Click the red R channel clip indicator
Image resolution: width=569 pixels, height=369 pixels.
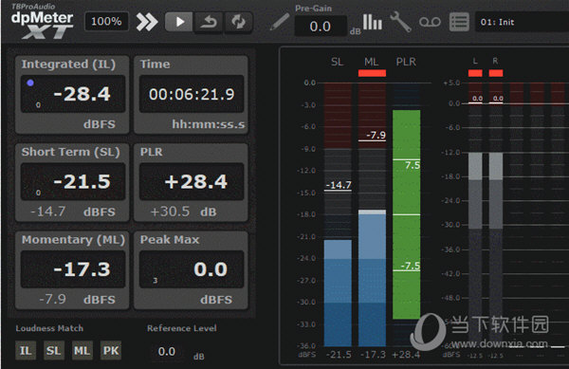(x=496, y=73)
